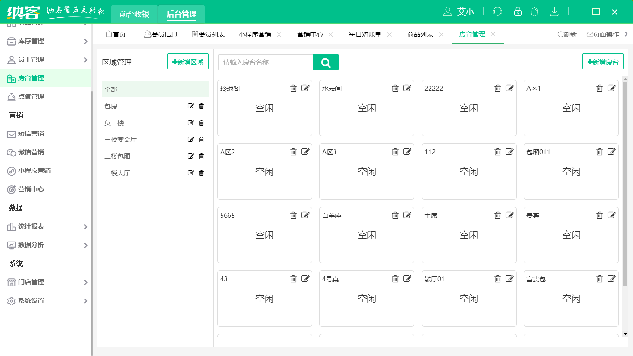Open the customer service headset icon

[497, 12]
